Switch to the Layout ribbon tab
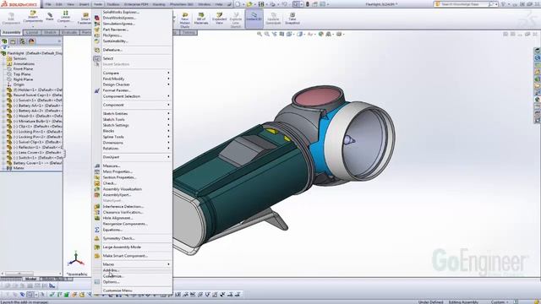 coord(32,32)
